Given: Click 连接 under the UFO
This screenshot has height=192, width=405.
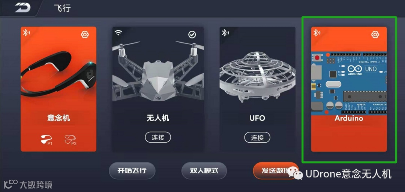Looking at the screenshot, I should [257, 137].
